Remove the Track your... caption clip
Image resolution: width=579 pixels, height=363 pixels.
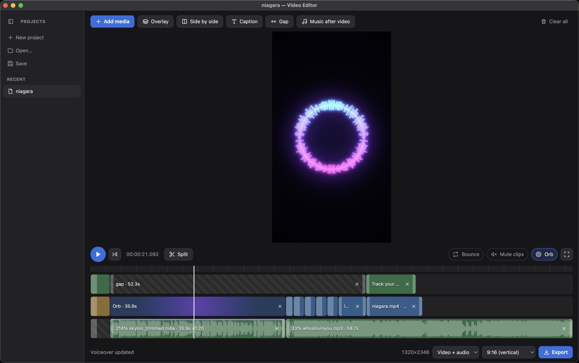click(x=407, y=284)
